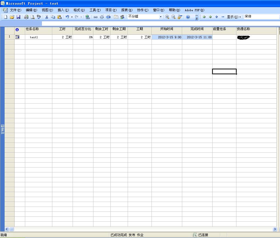The height and width of the screenshot is (238, 280).
Task: Click the Print icon in toolbar
Action: tap(26, 17)
